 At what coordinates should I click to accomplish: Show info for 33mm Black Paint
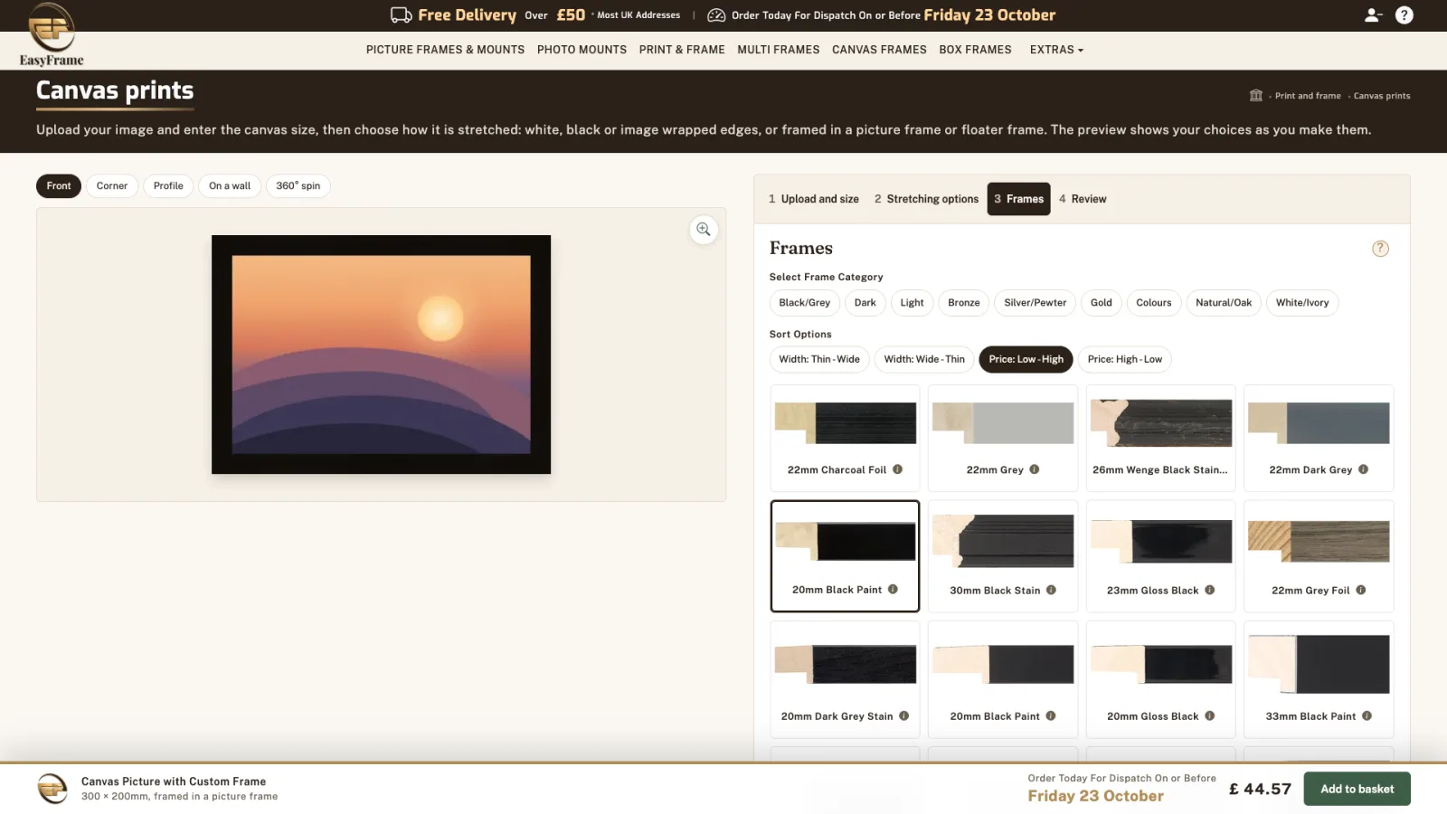(1367, 715)
